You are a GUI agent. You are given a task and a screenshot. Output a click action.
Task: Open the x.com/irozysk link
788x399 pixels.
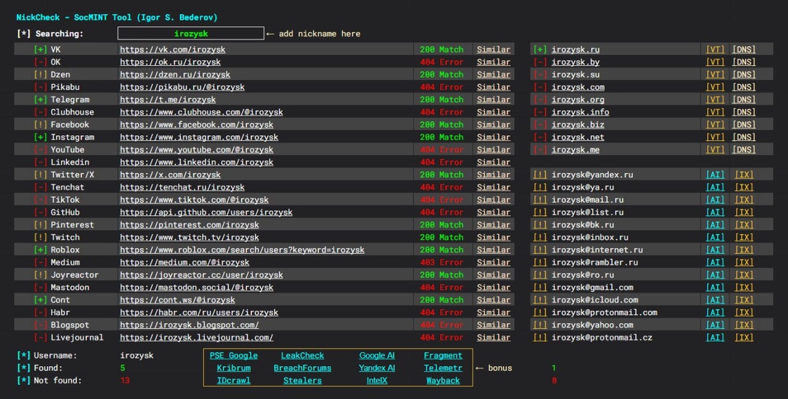(170, 175)
